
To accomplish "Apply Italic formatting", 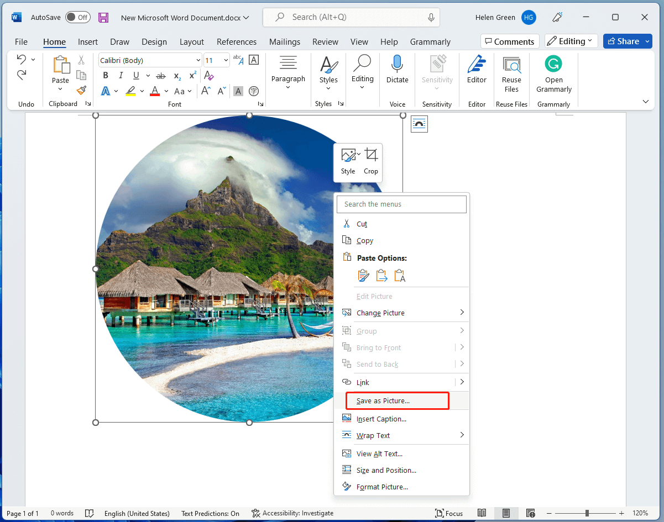I will [x=121, y=76].
